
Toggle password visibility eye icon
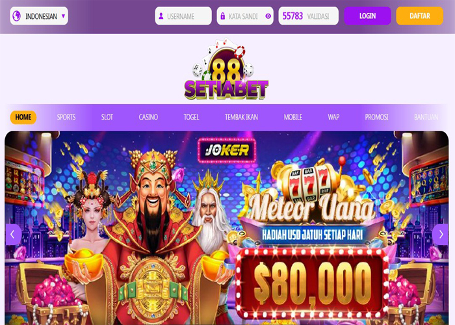[268, 16]
